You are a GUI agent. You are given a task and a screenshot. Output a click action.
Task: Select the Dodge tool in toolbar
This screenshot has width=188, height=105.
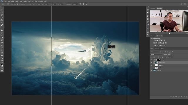coord(2,43)
